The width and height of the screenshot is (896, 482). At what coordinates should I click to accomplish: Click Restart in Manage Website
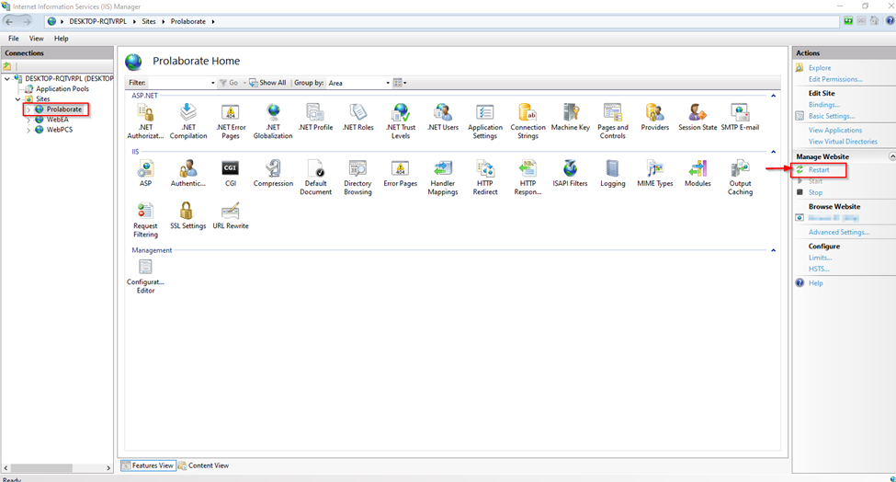click(x=818, y=170)
